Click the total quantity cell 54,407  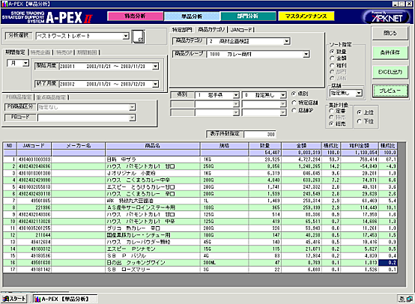pyautogui.click(x=264, y=153)
